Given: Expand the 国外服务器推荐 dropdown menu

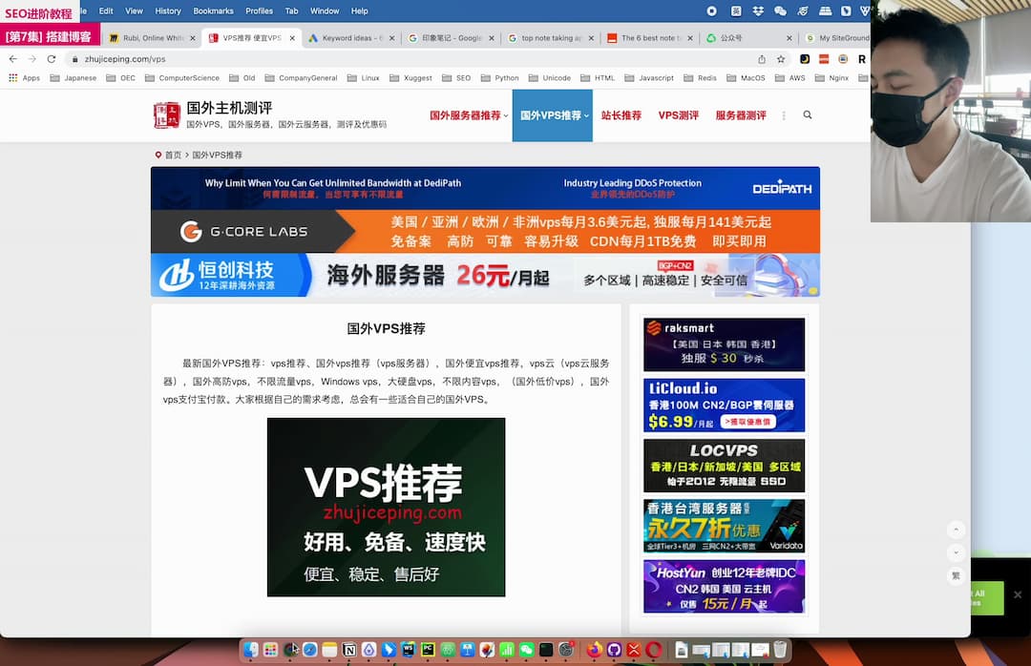Looking at the screenshot, I should [x=467, y=114].
